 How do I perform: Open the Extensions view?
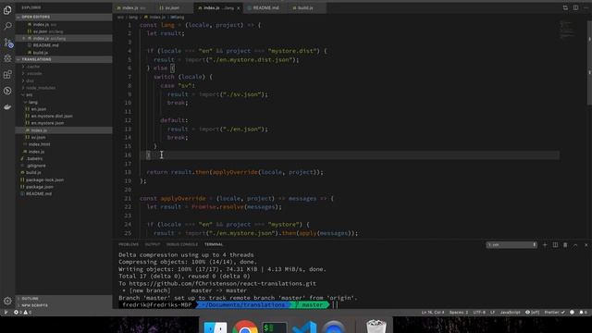[7, 74]
